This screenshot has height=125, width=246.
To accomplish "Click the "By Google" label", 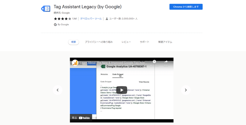I will click(x=63, y=25).
